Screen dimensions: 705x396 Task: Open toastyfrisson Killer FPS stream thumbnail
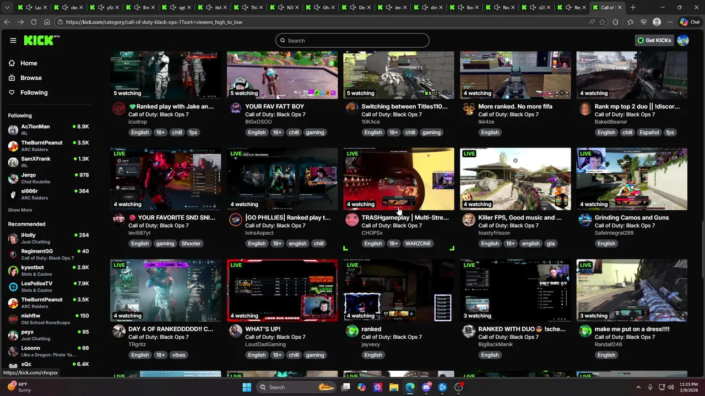515,179
